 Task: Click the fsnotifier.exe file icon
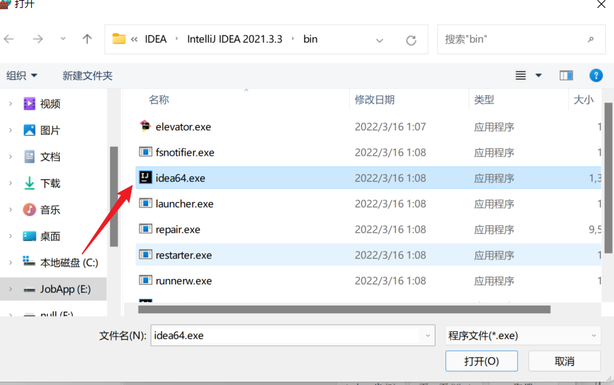point(145,152)
